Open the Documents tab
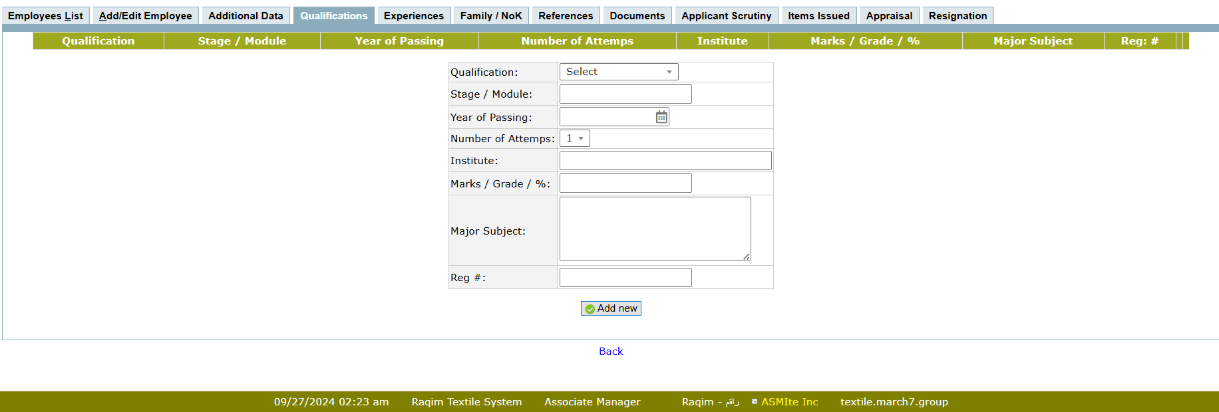This screenshot has width=1219, height=412. [x=637, y=16]
